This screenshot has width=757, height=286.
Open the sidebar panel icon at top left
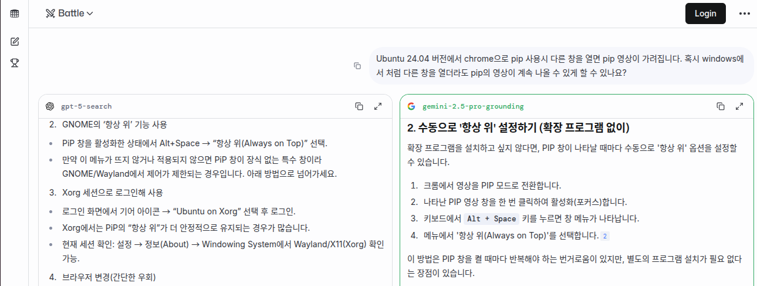(15, 13)
